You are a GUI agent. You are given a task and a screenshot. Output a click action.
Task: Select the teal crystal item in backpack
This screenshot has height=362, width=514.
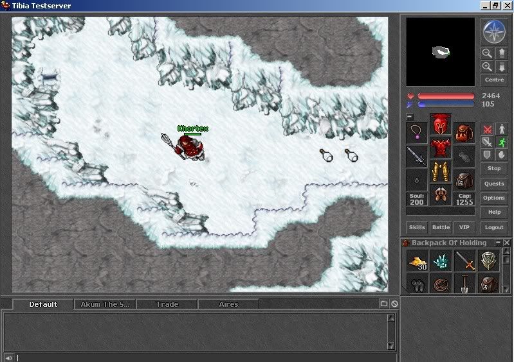(441, 261)
